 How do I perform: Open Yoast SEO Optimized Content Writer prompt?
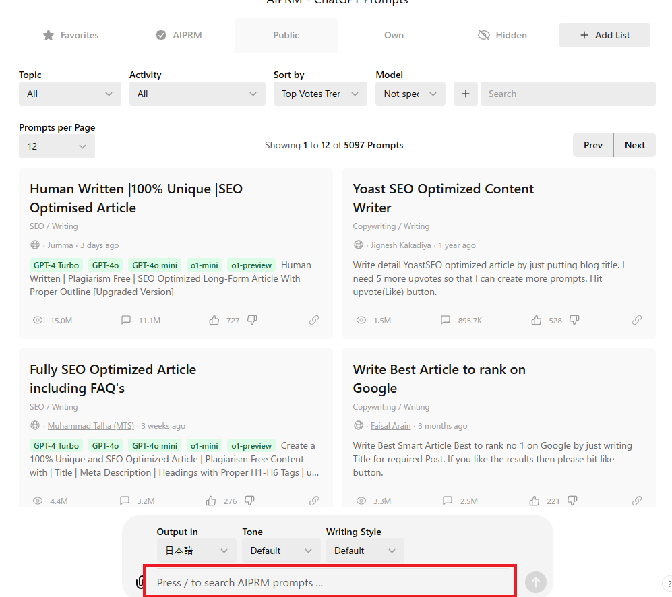click(443, 198)
